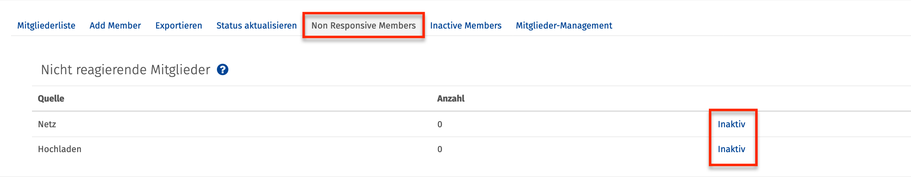
Task: Select the Exportieren tab
Action: (179, 26)
